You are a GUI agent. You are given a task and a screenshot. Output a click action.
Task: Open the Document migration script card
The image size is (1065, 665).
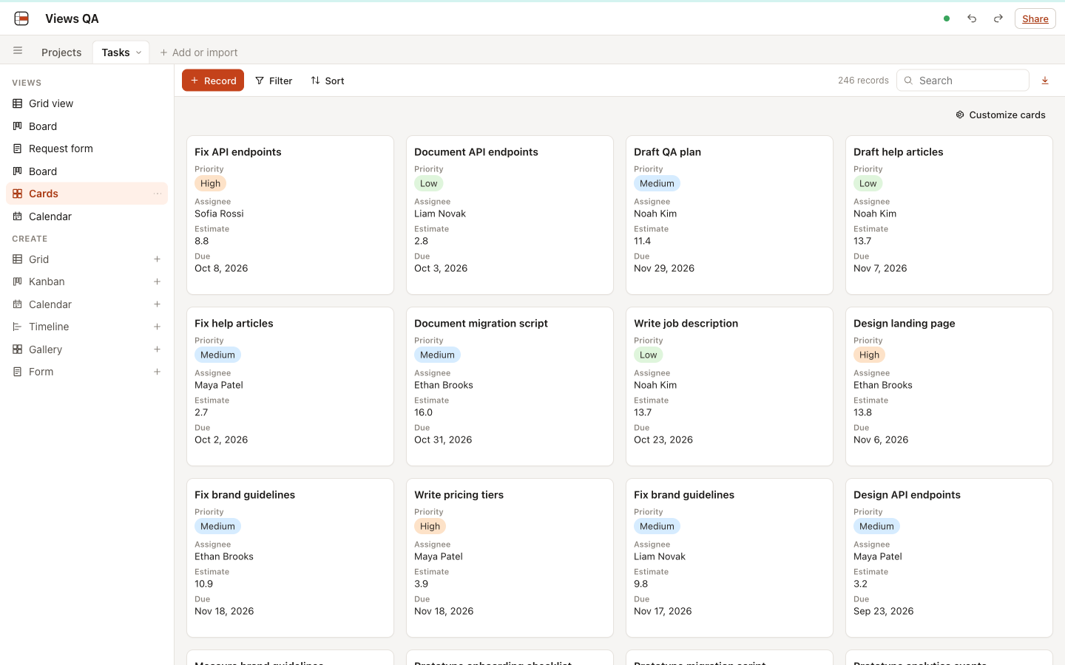pyautogui.click(x=510, y=386)
